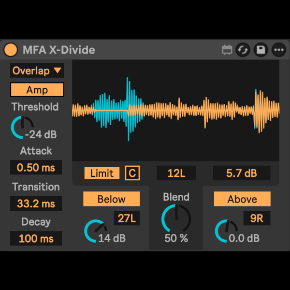Toggle the MFA X-Divide device power button
This screenshot has width=290, height=290.
10,50
